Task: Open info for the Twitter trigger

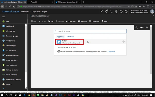Action: [124, 42]
